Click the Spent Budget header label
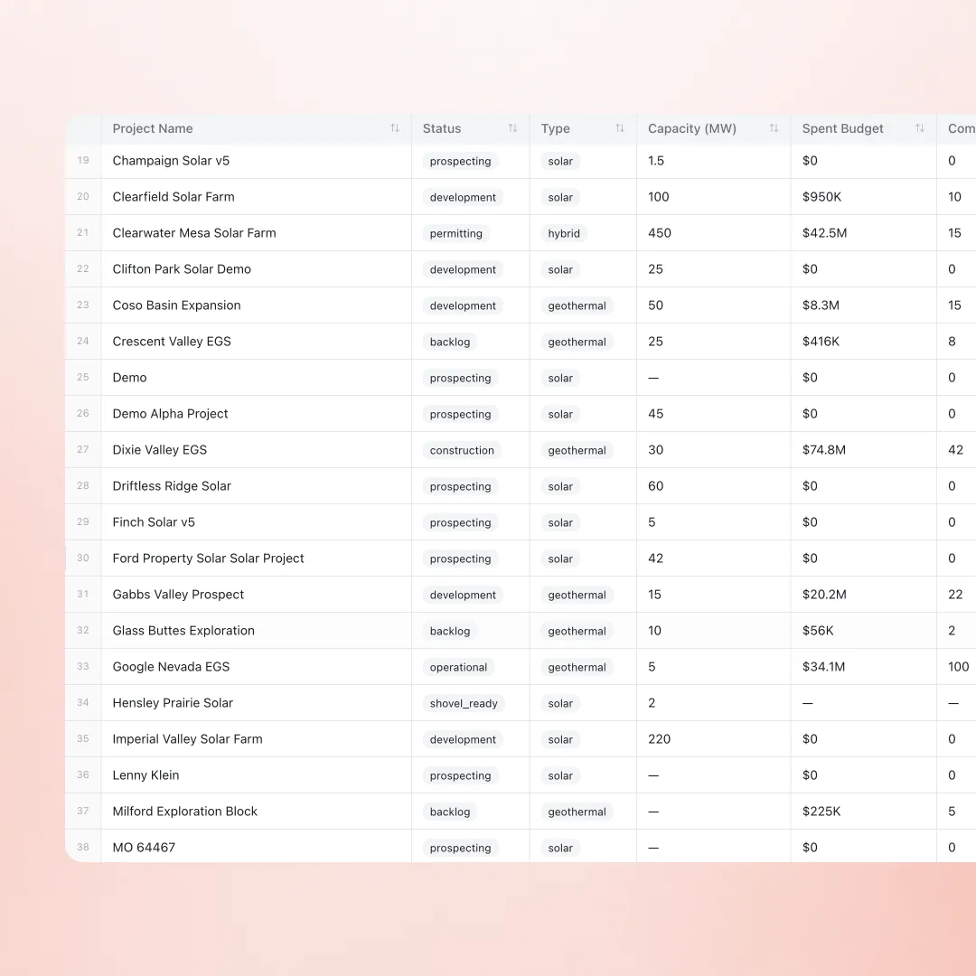 pos(843,129)
